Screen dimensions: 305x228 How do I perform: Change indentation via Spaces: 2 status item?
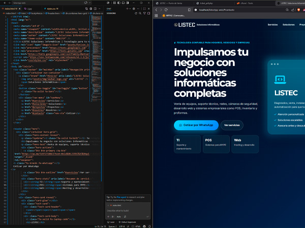(x=112, y=226)
